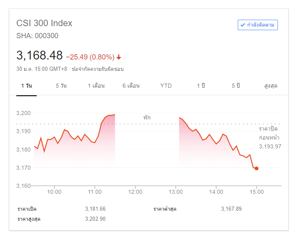Select the 1 วัน tab
The height and width of the screenshot is (238, 298).
tap(27, 86)
